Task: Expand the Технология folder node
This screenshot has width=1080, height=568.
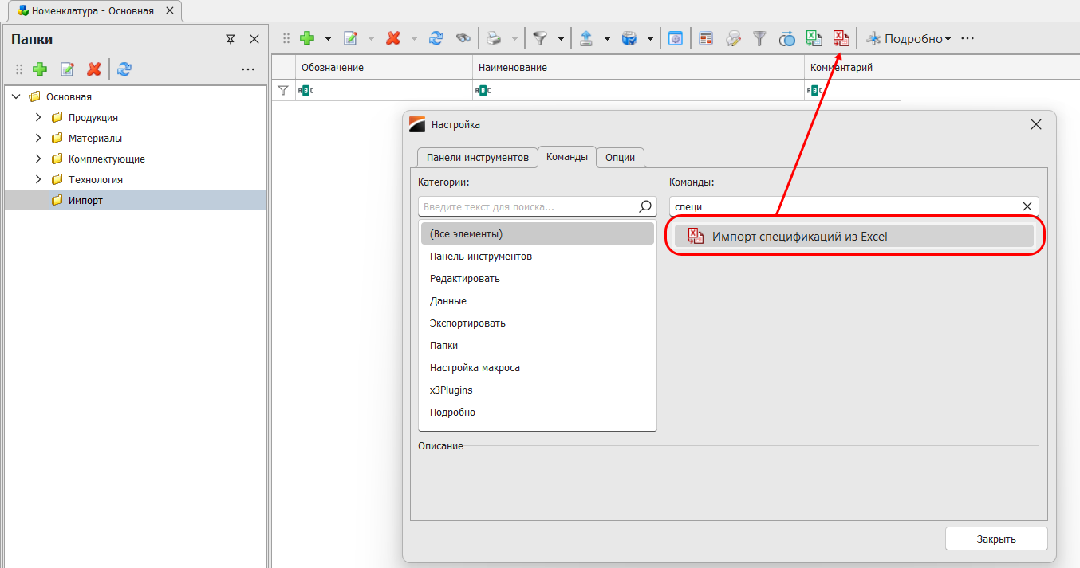Action: coord(37,179)
